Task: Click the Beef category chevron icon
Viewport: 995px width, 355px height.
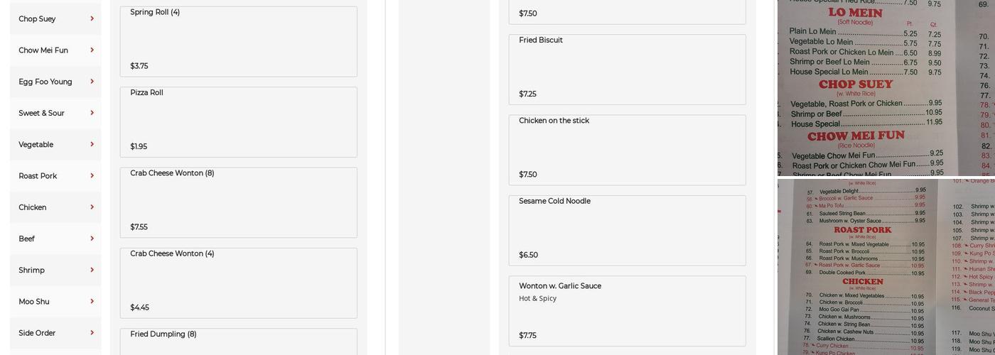Action: point(92,239)
